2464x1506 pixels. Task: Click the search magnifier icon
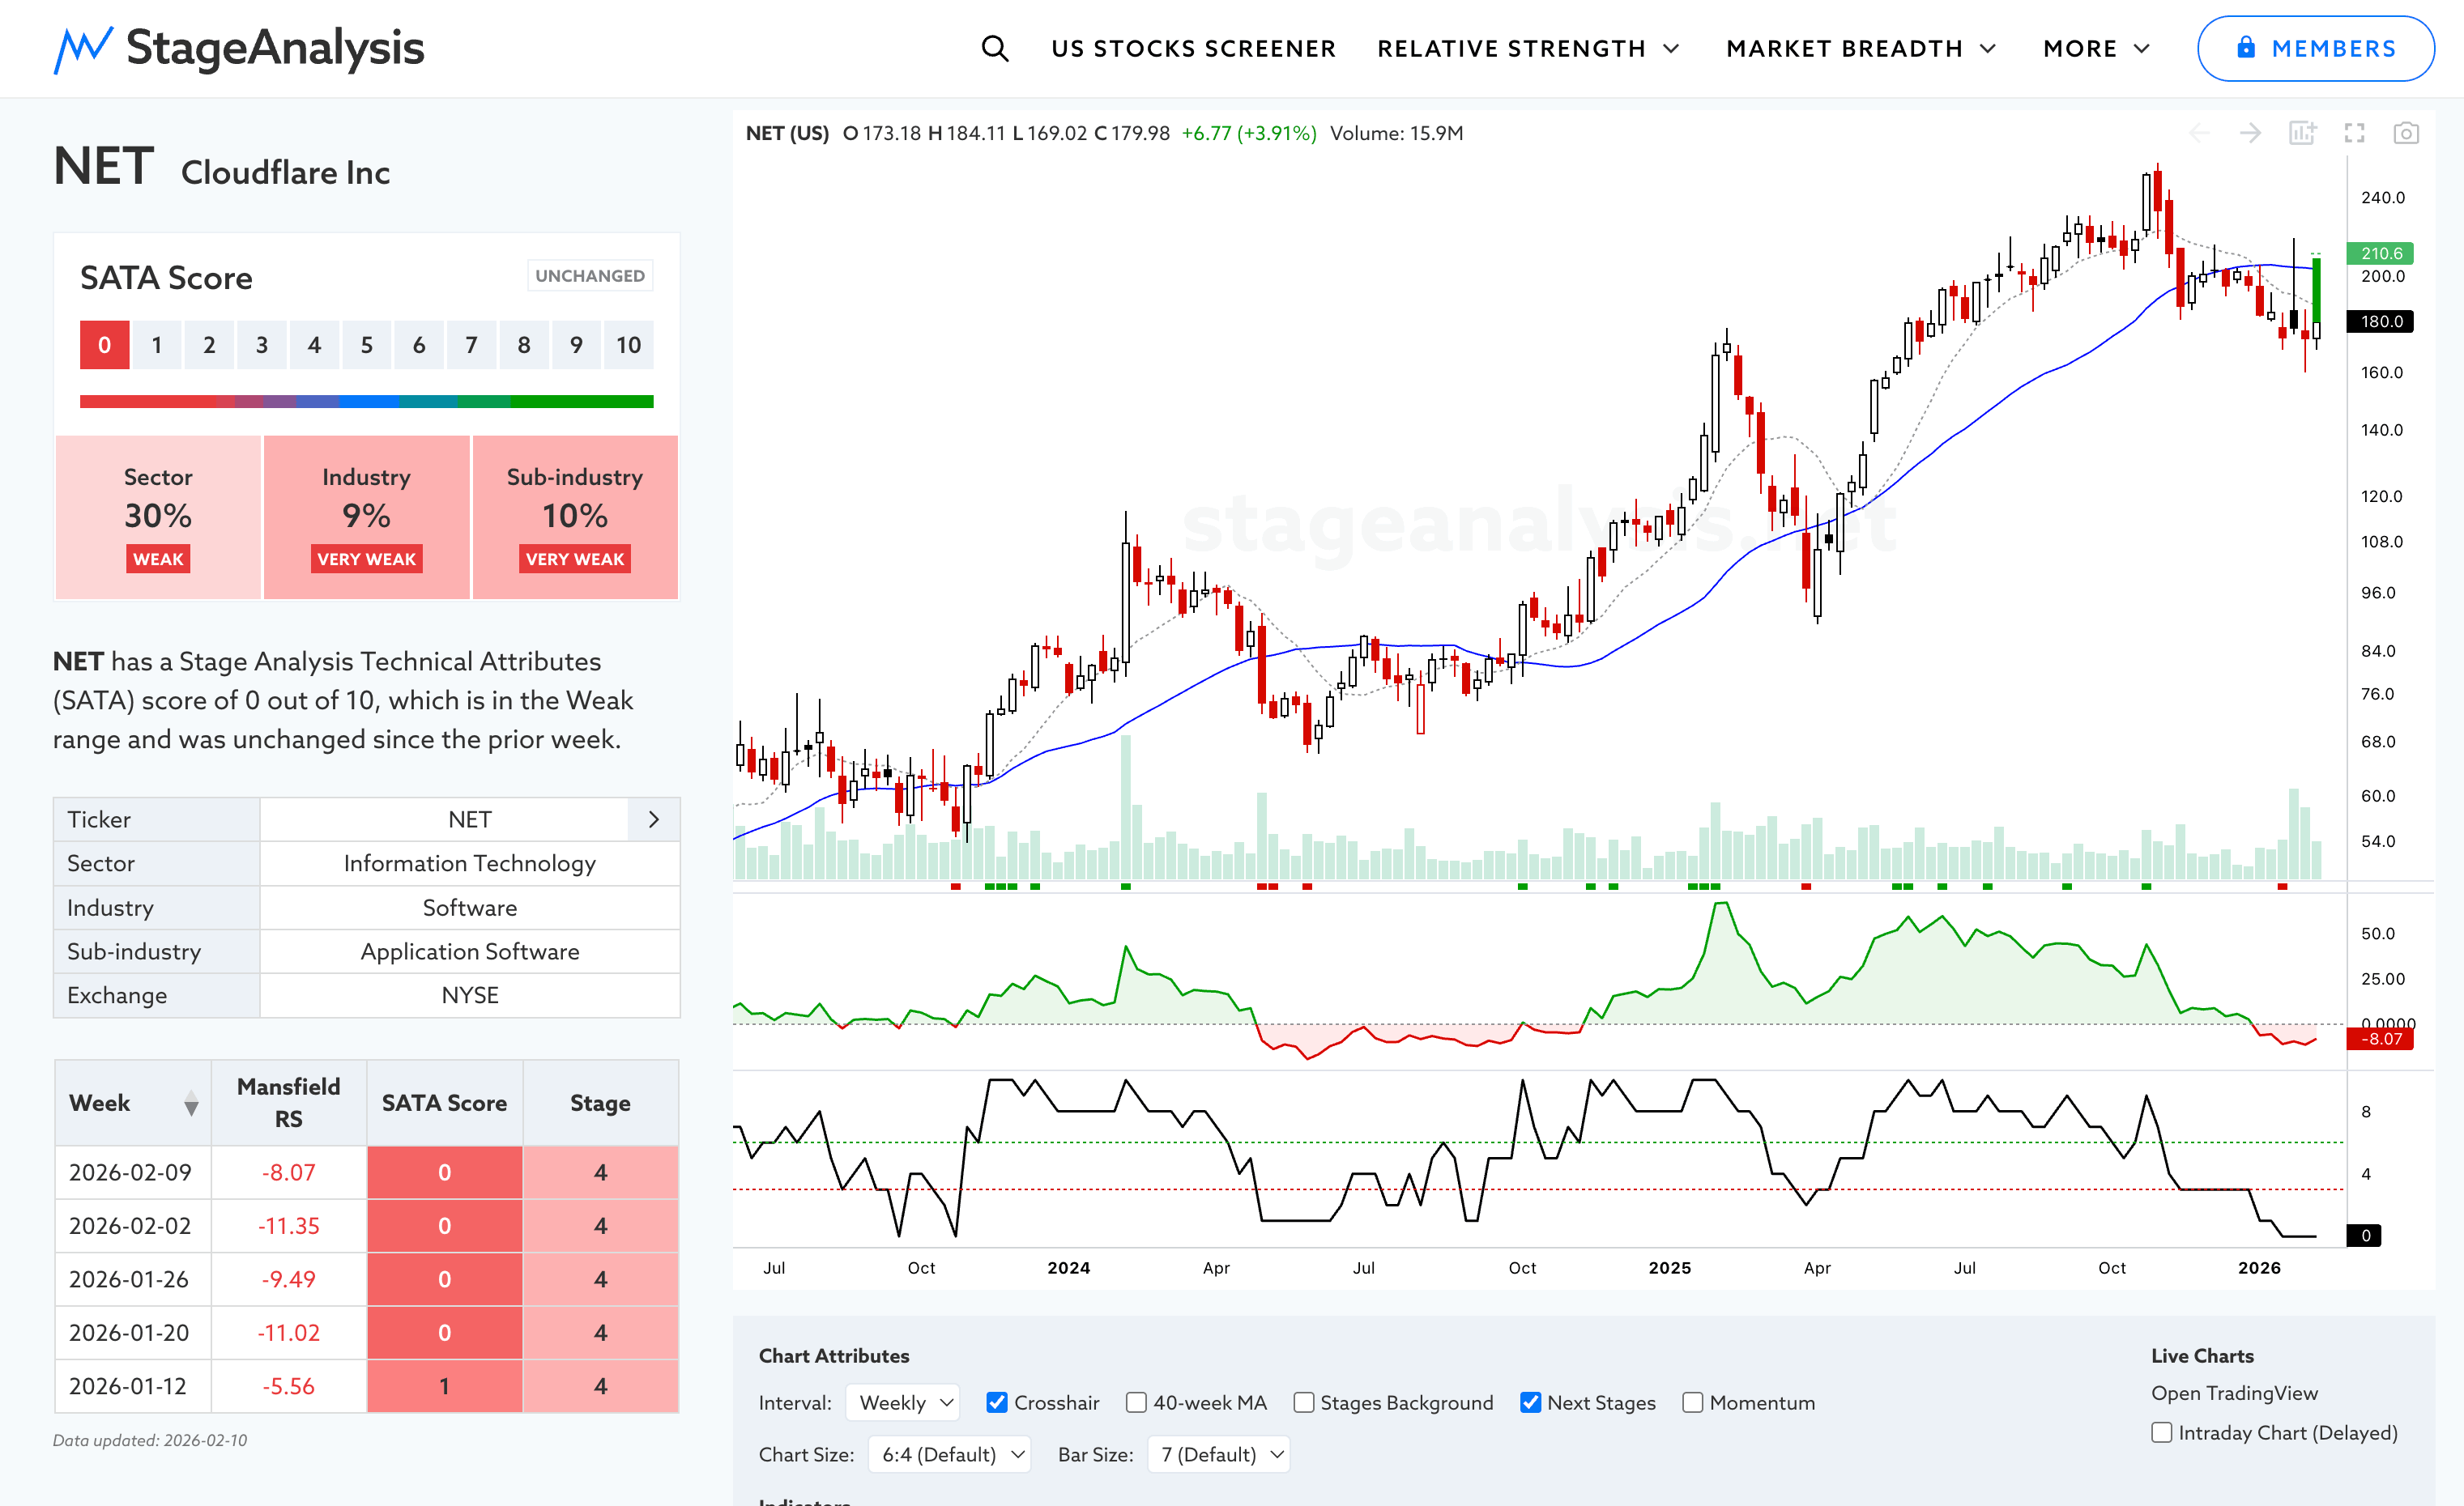(x=994, y=48)
